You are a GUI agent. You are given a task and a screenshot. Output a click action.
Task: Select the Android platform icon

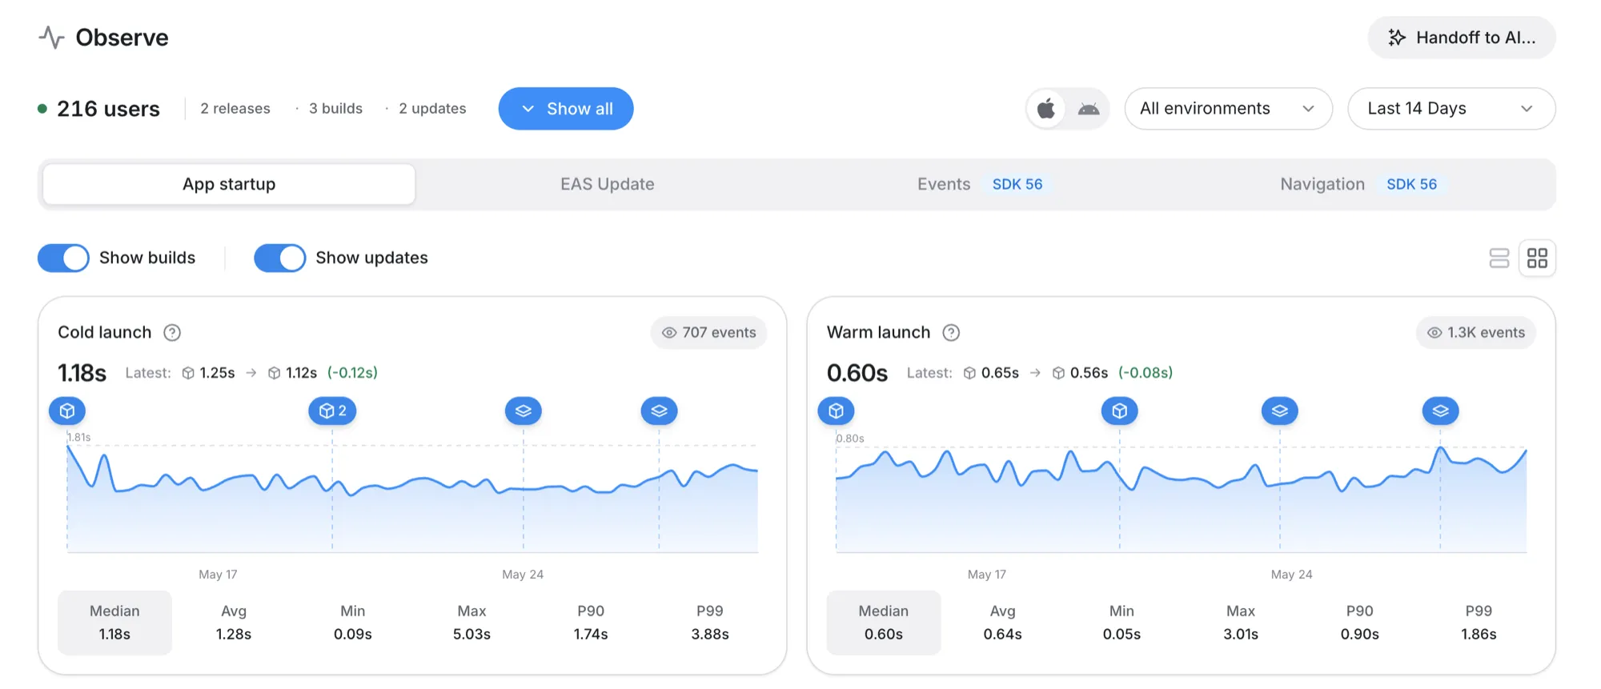[1089, 109]
